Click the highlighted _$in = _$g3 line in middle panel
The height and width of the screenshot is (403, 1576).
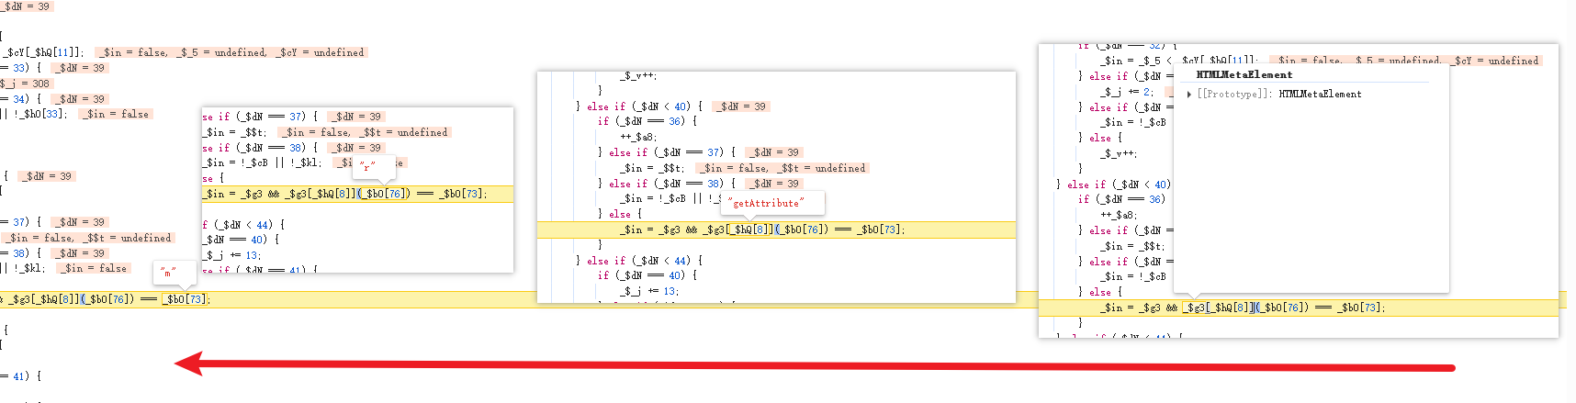[x=776, y=229]
